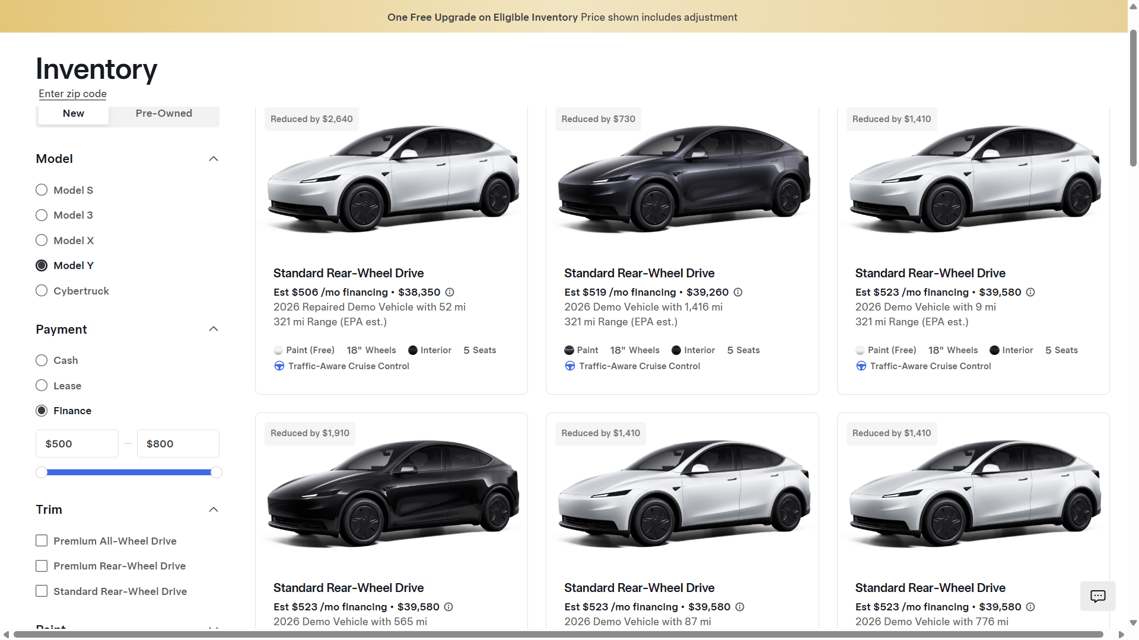Click info icon on black car's $39,580 price
Viewport: 1139px width, 640px height.
pos(448,607)
